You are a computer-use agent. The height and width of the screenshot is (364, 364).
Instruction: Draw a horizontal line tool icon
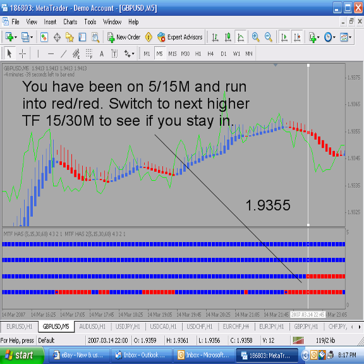click(x=51, y=54)
